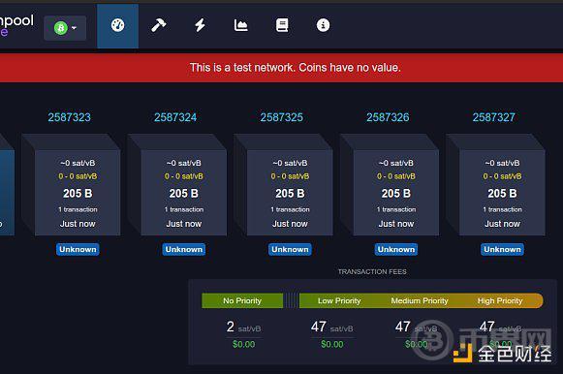Expand the network selector dropdown
563x374 pixels.
click(x=65, y=28)
